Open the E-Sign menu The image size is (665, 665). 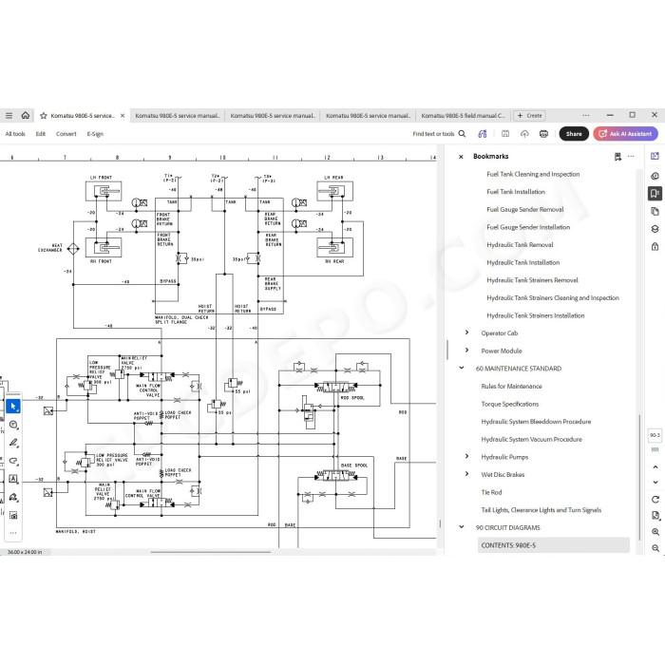pyautogui.click(x=95, y=134)
